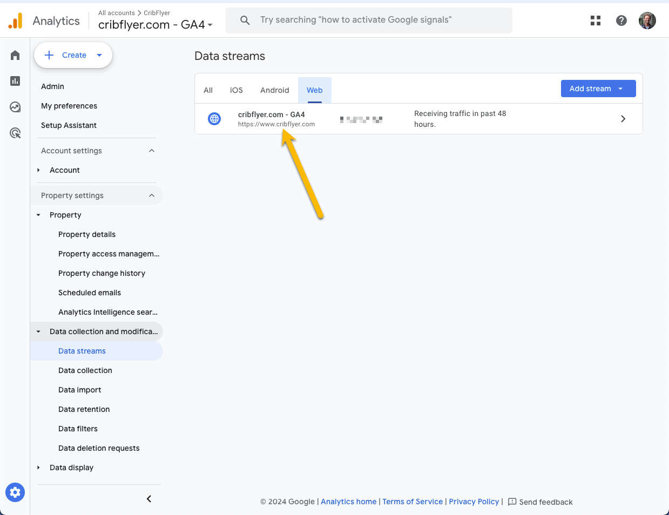Click the Receiving traffic in past 48 hours status
Image resolution: width=669 pixels, height=515 pixels.
[x=460, y=119]
